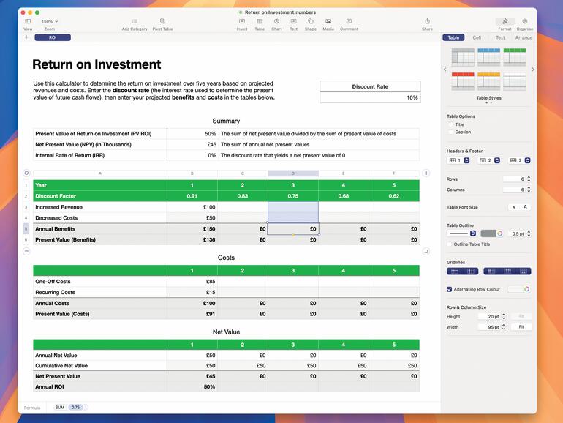Click the outline 0.5 pt thickness stepper

pyautogui.click(x=529, y=233)
